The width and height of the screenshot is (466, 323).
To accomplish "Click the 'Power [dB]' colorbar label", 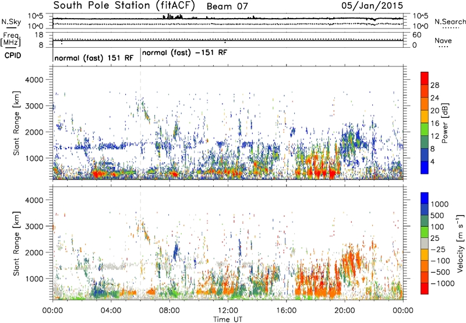I will coord(444,123).
